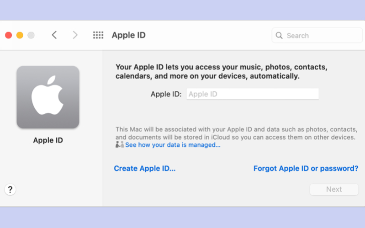This screenshot has width=365, height=228.
Task: Focus the Search field in toolbar
Action: (x=317, y=35)
